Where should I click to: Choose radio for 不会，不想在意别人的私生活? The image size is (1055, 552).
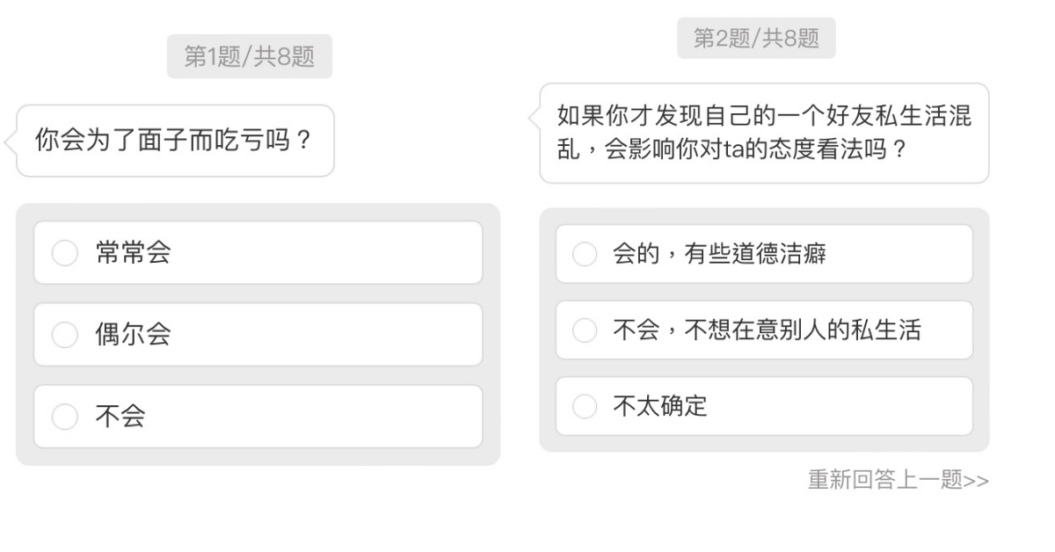585,330
